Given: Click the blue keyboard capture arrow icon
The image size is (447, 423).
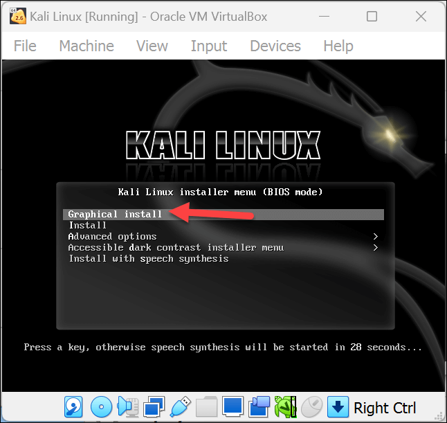Looking at the screenshot, I should 338,407.
